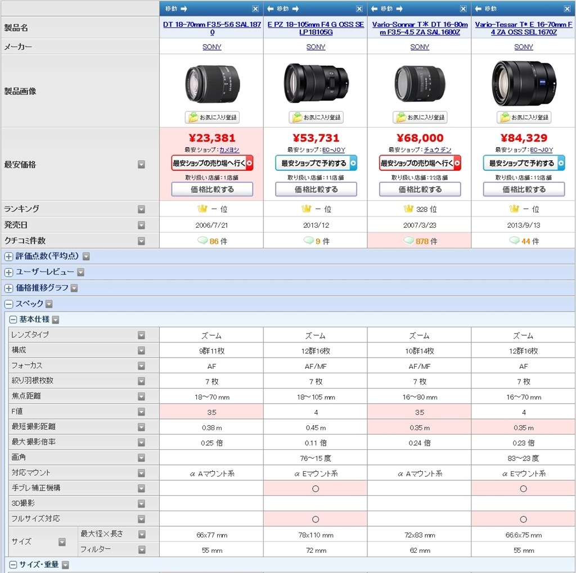Click the E PZ 18-105mm lens image
The height and width of the screenshot is (573, 576).
[316, 84]
